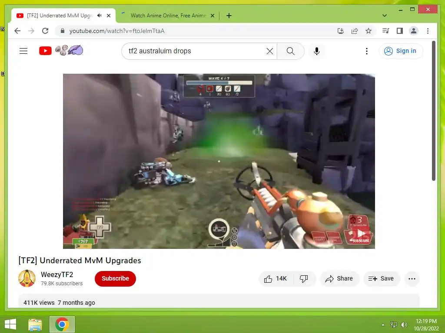Open the taskbar clock showing 12:19 PM
This screenshot has height=333, width=445.
[426, 325]
